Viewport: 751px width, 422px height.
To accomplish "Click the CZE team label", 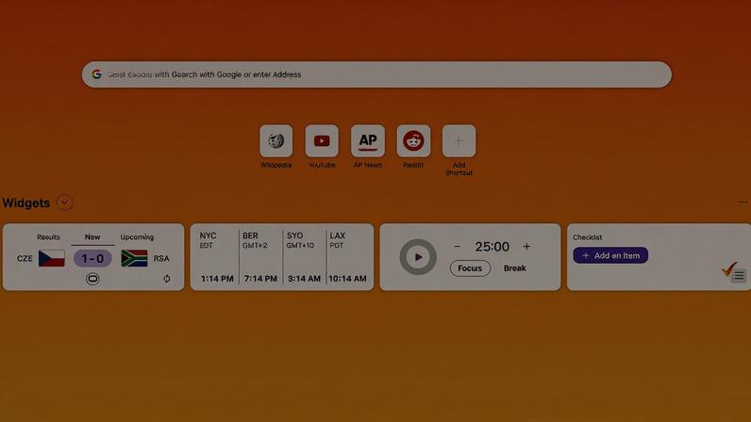I will (x=25, y=258).
